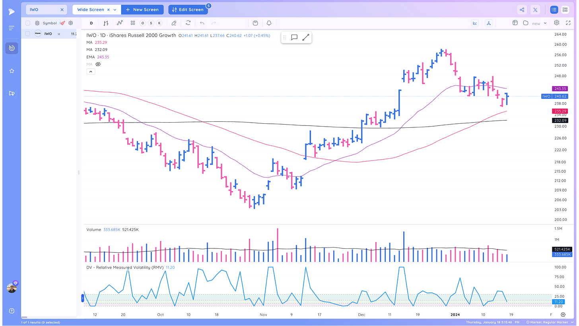Click the app logo in the sidebar
Screen dimensions: 579x326
click(12, 12)
